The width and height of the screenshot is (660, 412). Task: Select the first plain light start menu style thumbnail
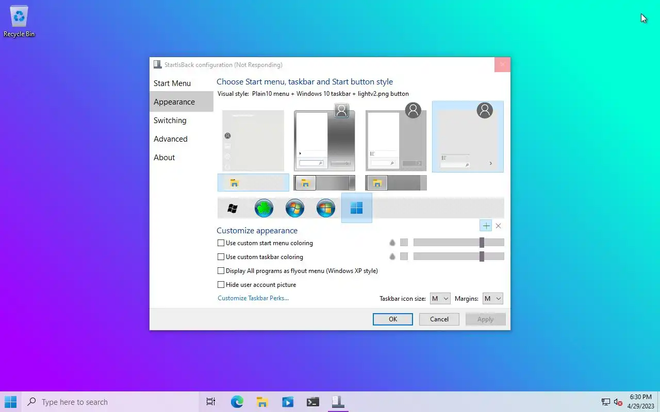[253, 141]
